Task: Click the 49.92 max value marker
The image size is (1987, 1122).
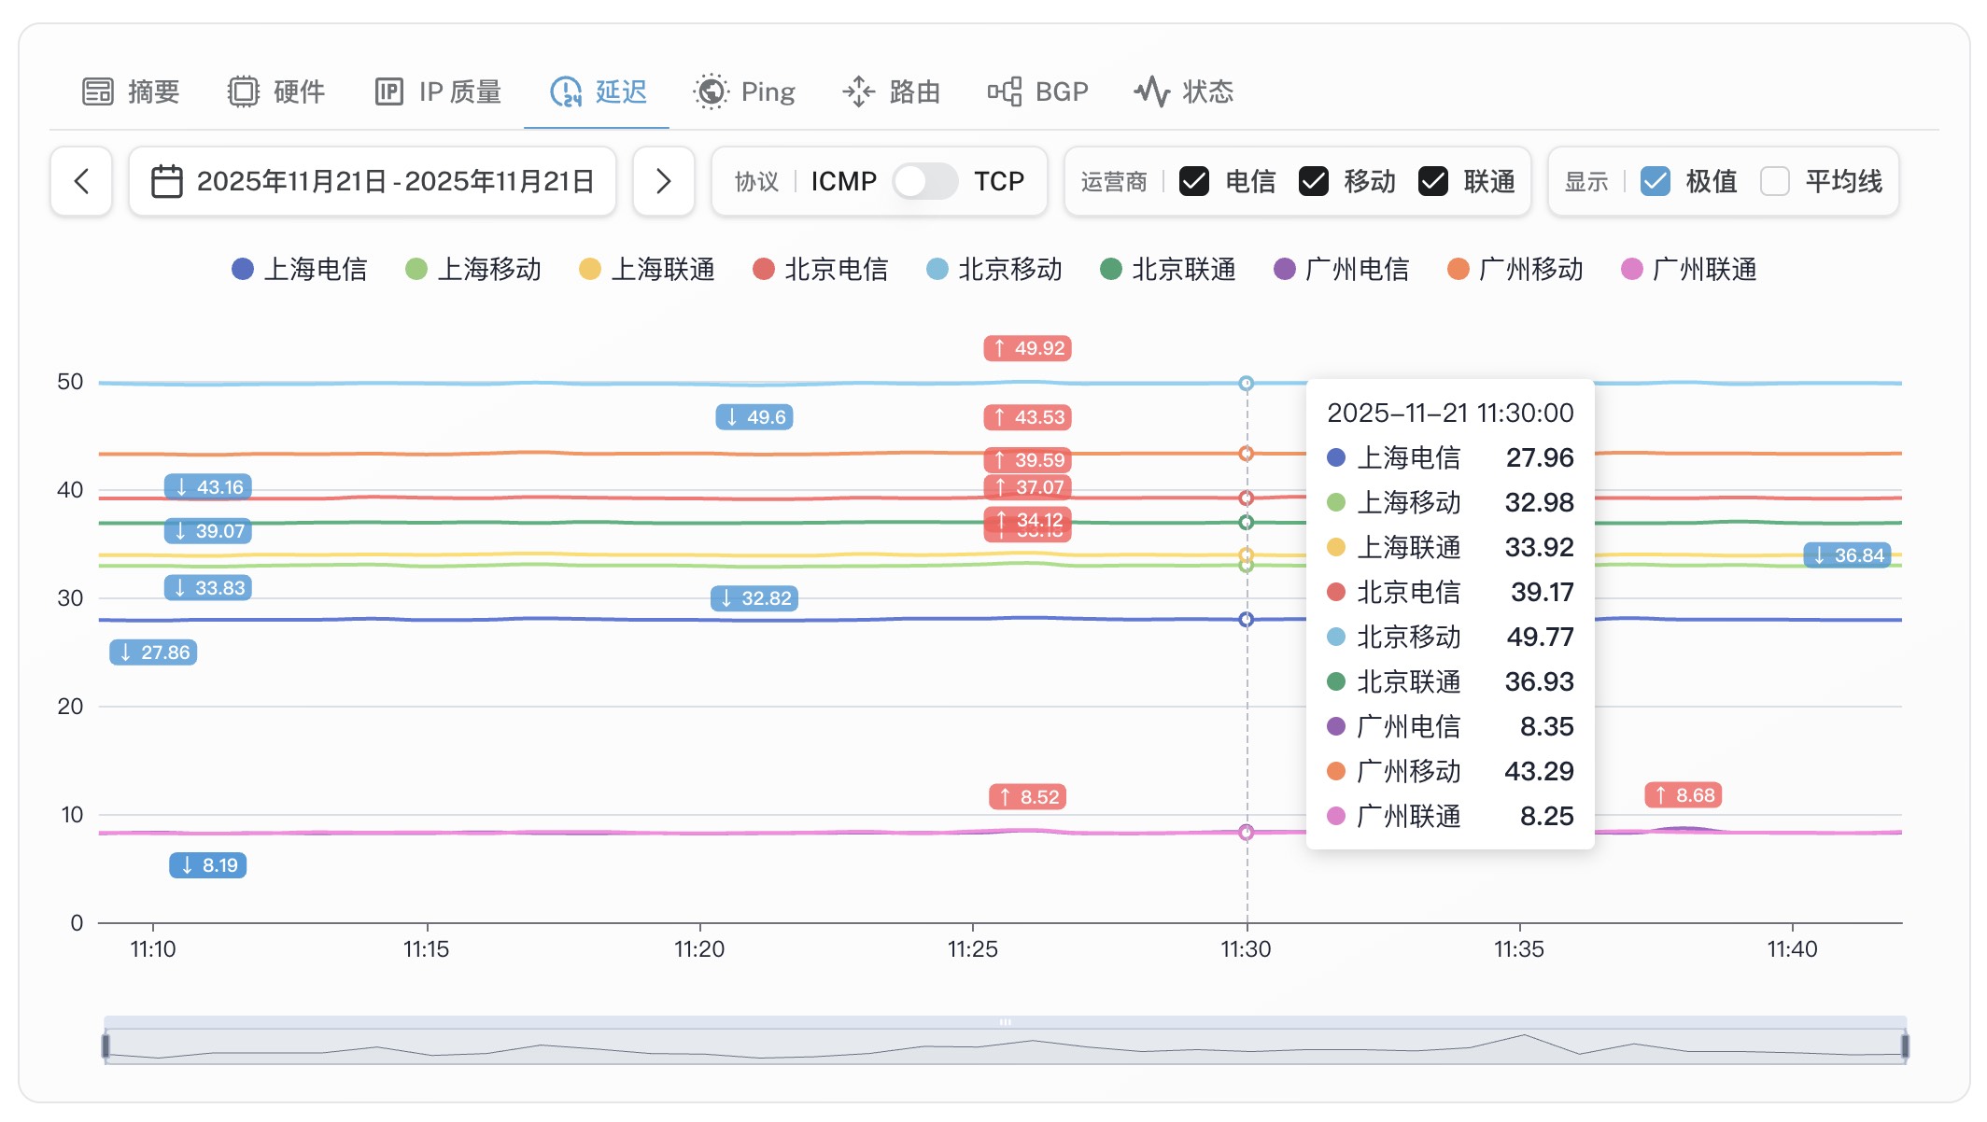Action: [x=1027, y=348]
